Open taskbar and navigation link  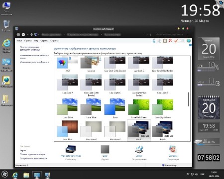[x=32, y=154]
